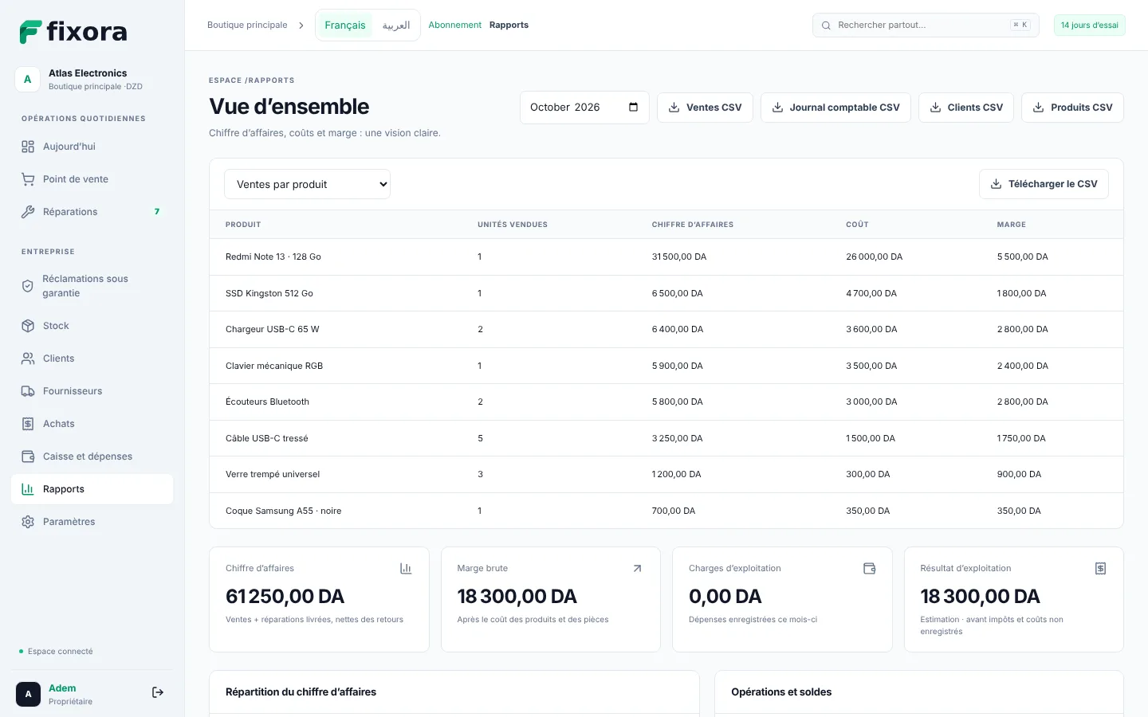The width and height of the screenshot is (1148, 717).
Task: Click Opérations et soldes heading
Action: coord(781,692)
